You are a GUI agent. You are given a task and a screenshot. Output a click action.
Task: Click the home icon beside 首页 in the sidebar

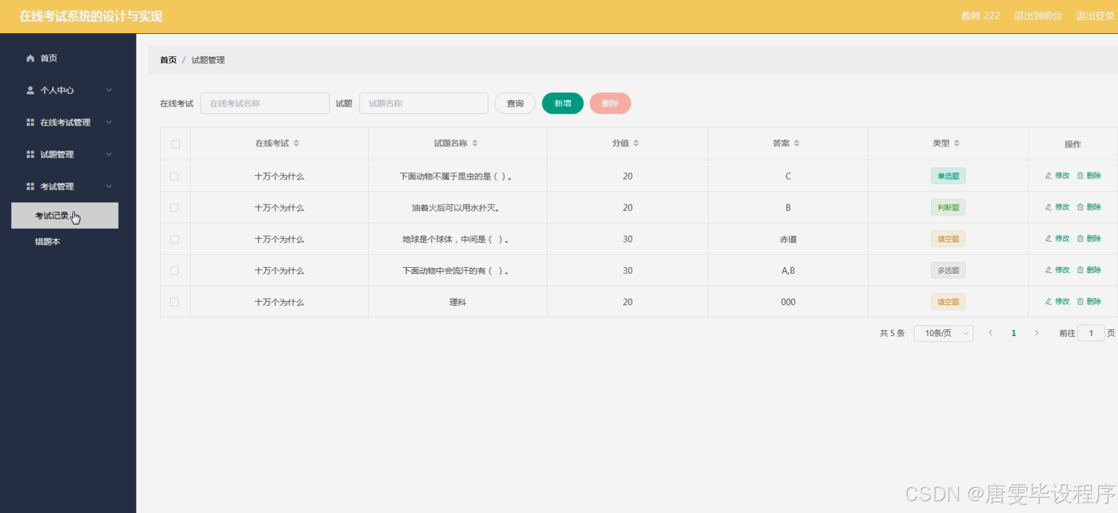click(30, 58)
